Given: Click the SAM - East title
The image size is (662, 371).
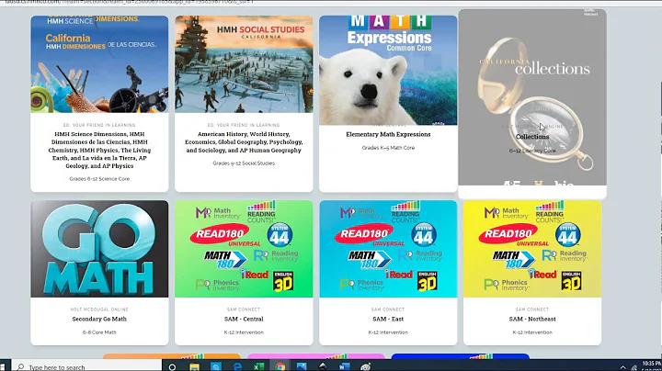Looking at the screenshot, I should 388,320.
